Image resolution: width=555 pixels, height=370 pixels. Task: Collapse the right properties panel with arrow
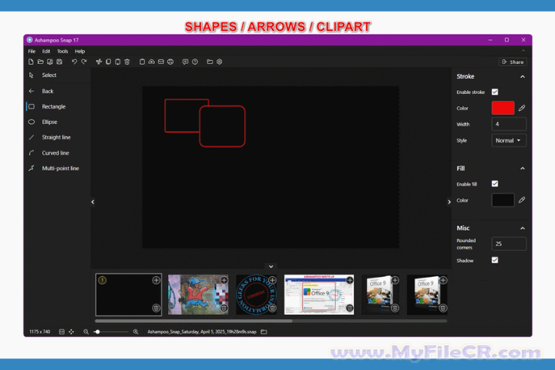coord(449,202)
